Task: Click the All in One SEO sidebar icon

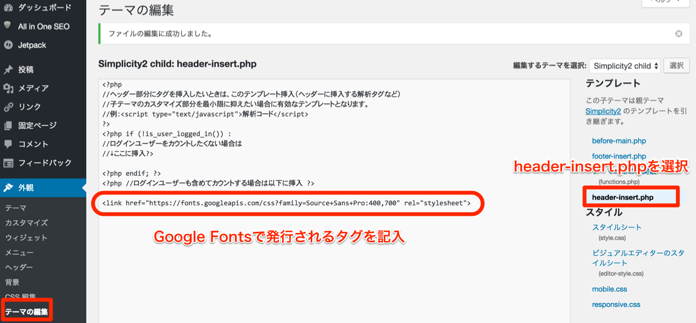Action: [8, 26]
